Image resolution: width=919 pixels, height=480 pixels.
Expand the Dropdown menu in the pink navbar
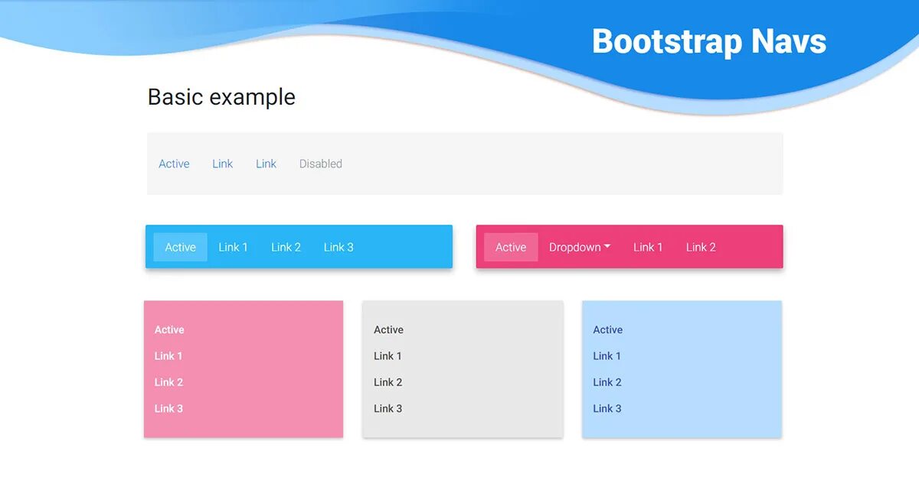[580, 247]
